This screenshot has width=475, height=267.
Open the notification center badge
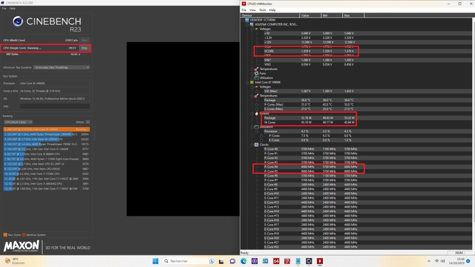(468, 261)
